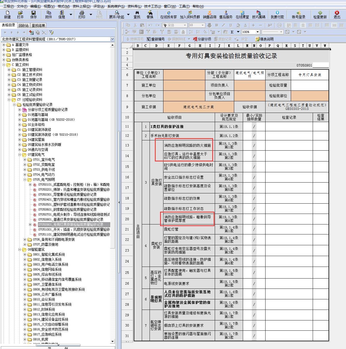
Task: Open the dropdown arrow beside 展开/收起
Action: (128, 14)
